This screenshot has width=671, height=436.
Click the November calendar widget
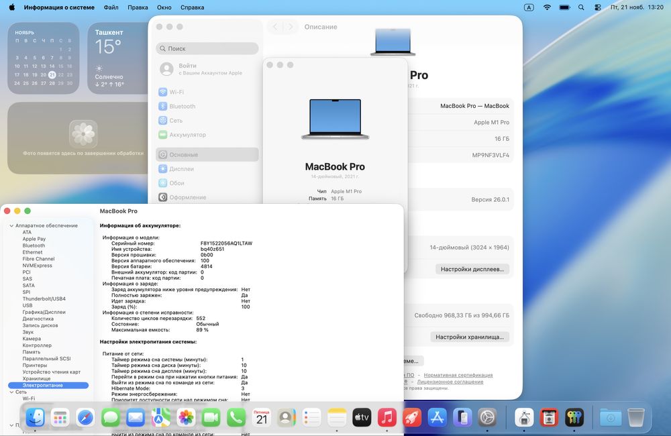coord(43,58)
